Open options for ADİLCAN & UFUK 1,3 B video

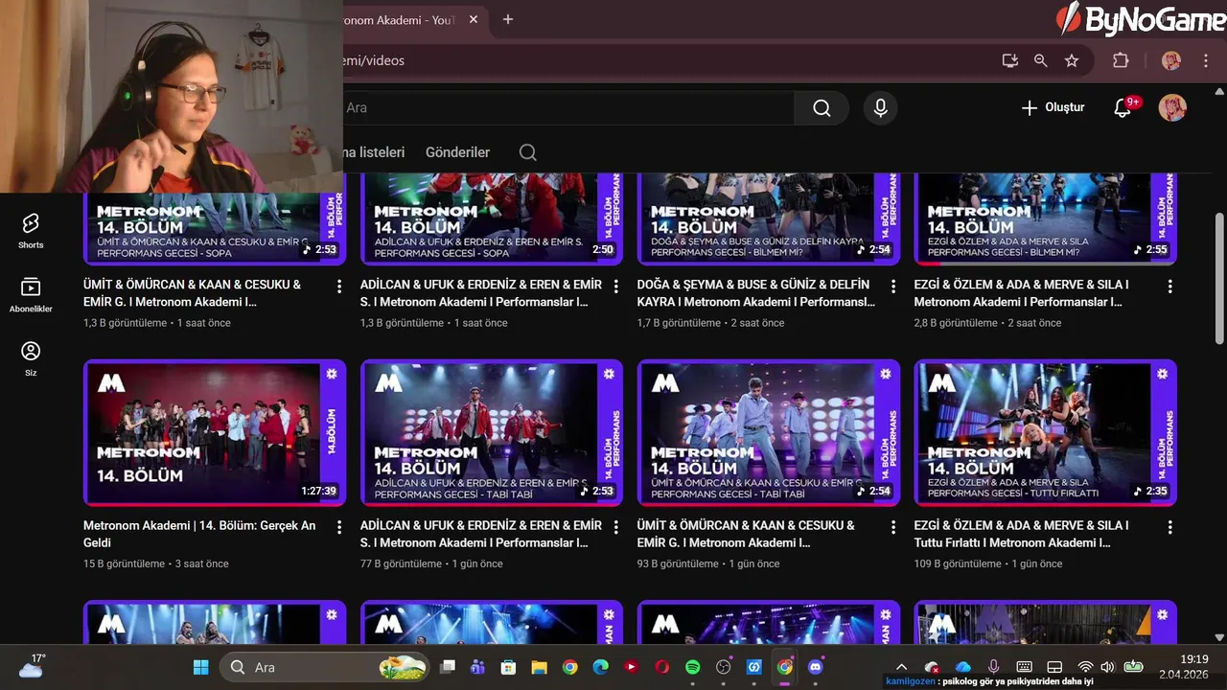pyautogui.click(x=616, y=287)
